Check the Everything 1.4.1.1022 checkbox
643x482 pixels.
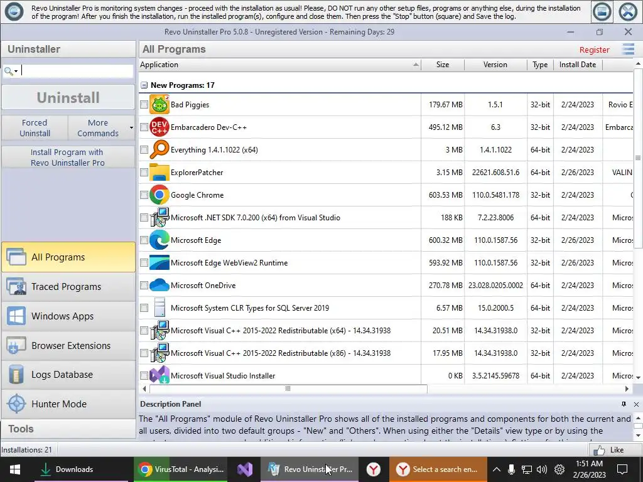(x=144, y=149)
